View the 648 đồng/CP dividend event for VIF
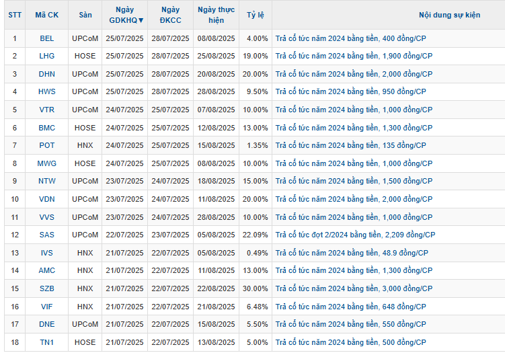The image size is (505, 353). click(350, 306)
